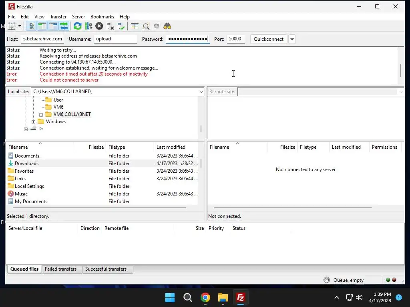This screenshot has width=410, height=307.
Task: Open the Bookmarks menu
Action: coord(102,17)
